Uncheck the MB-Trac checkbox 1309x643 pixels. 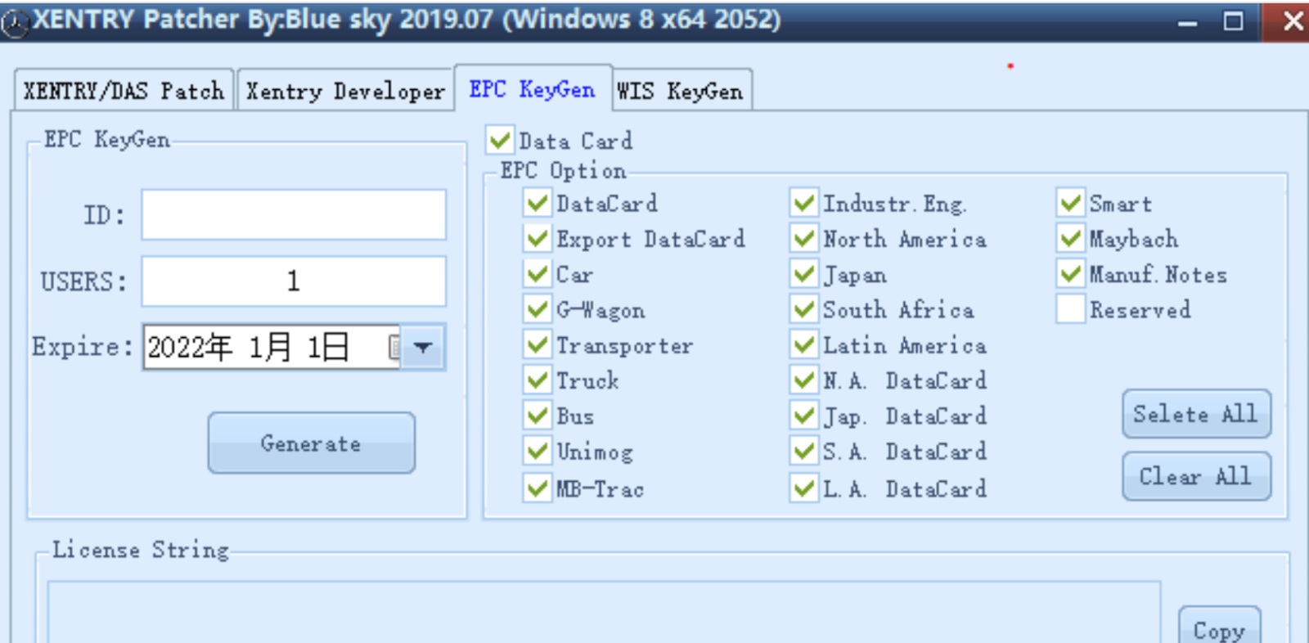click(x=537, y=488)
